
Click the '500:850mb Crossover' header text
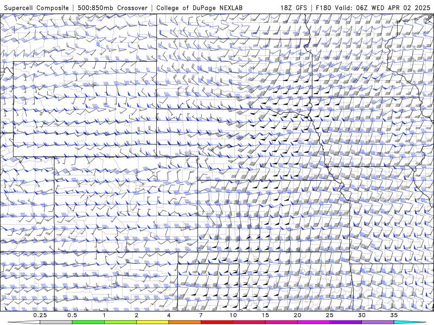pyautogui.click(x=112, y=8)
